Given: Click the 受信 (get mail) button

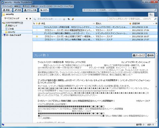Looking at the screenshot, I should tap(6, 10).
